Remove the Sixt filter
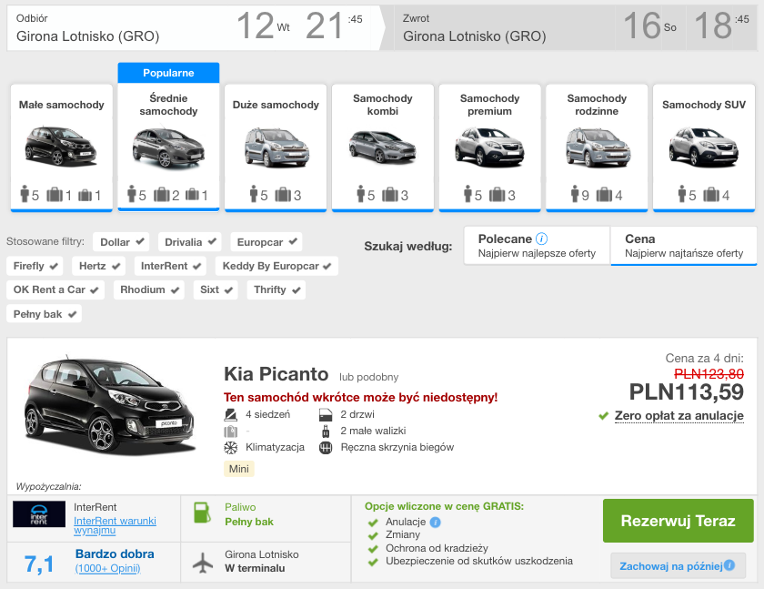 216,289
